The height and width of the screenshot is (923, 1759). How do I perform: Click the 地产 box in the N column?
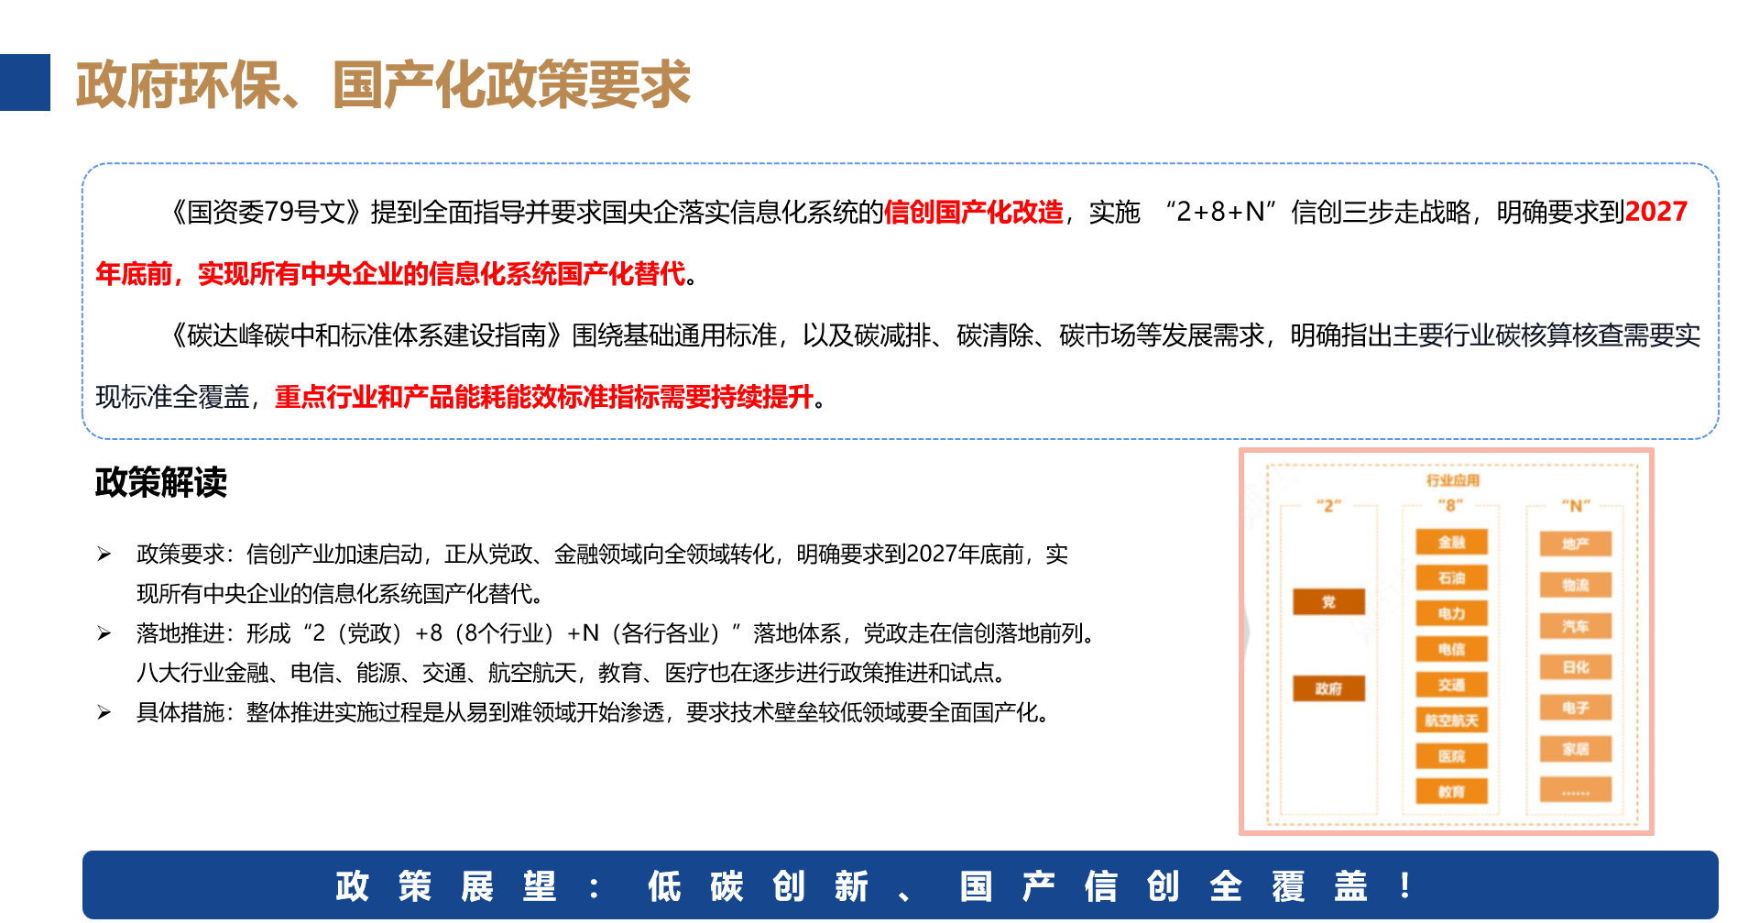(x=1575, y=544)
